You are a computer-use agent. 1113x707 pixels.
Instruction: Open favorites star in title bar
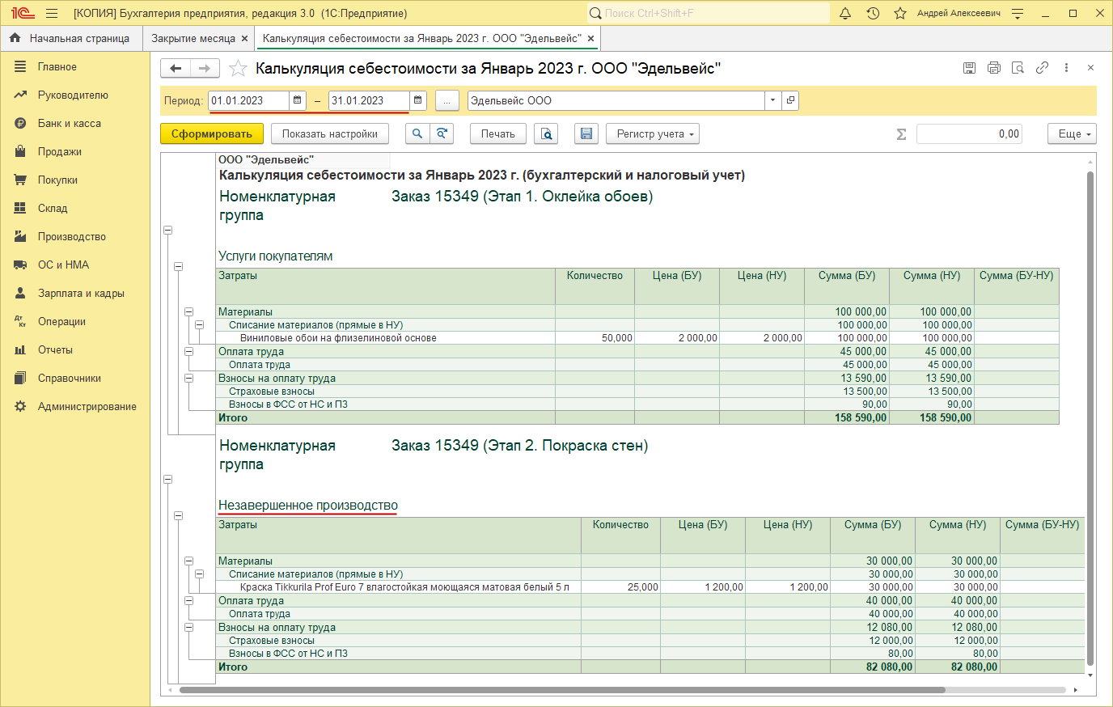click(900, 13)
